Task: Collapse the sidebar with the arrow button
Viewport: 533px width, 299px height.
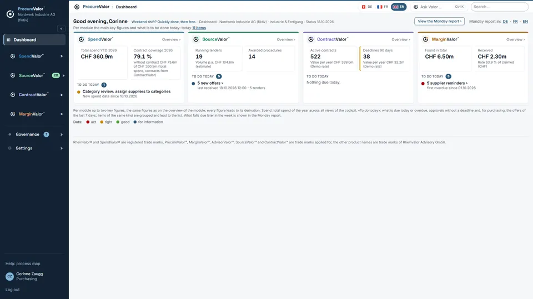Action: pyautogui.click(x=61, y=28)
